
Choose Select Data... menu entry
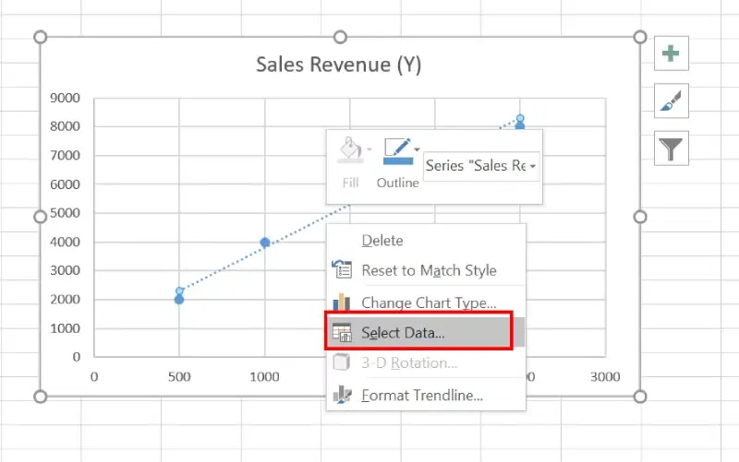click(x=403, y=333)
